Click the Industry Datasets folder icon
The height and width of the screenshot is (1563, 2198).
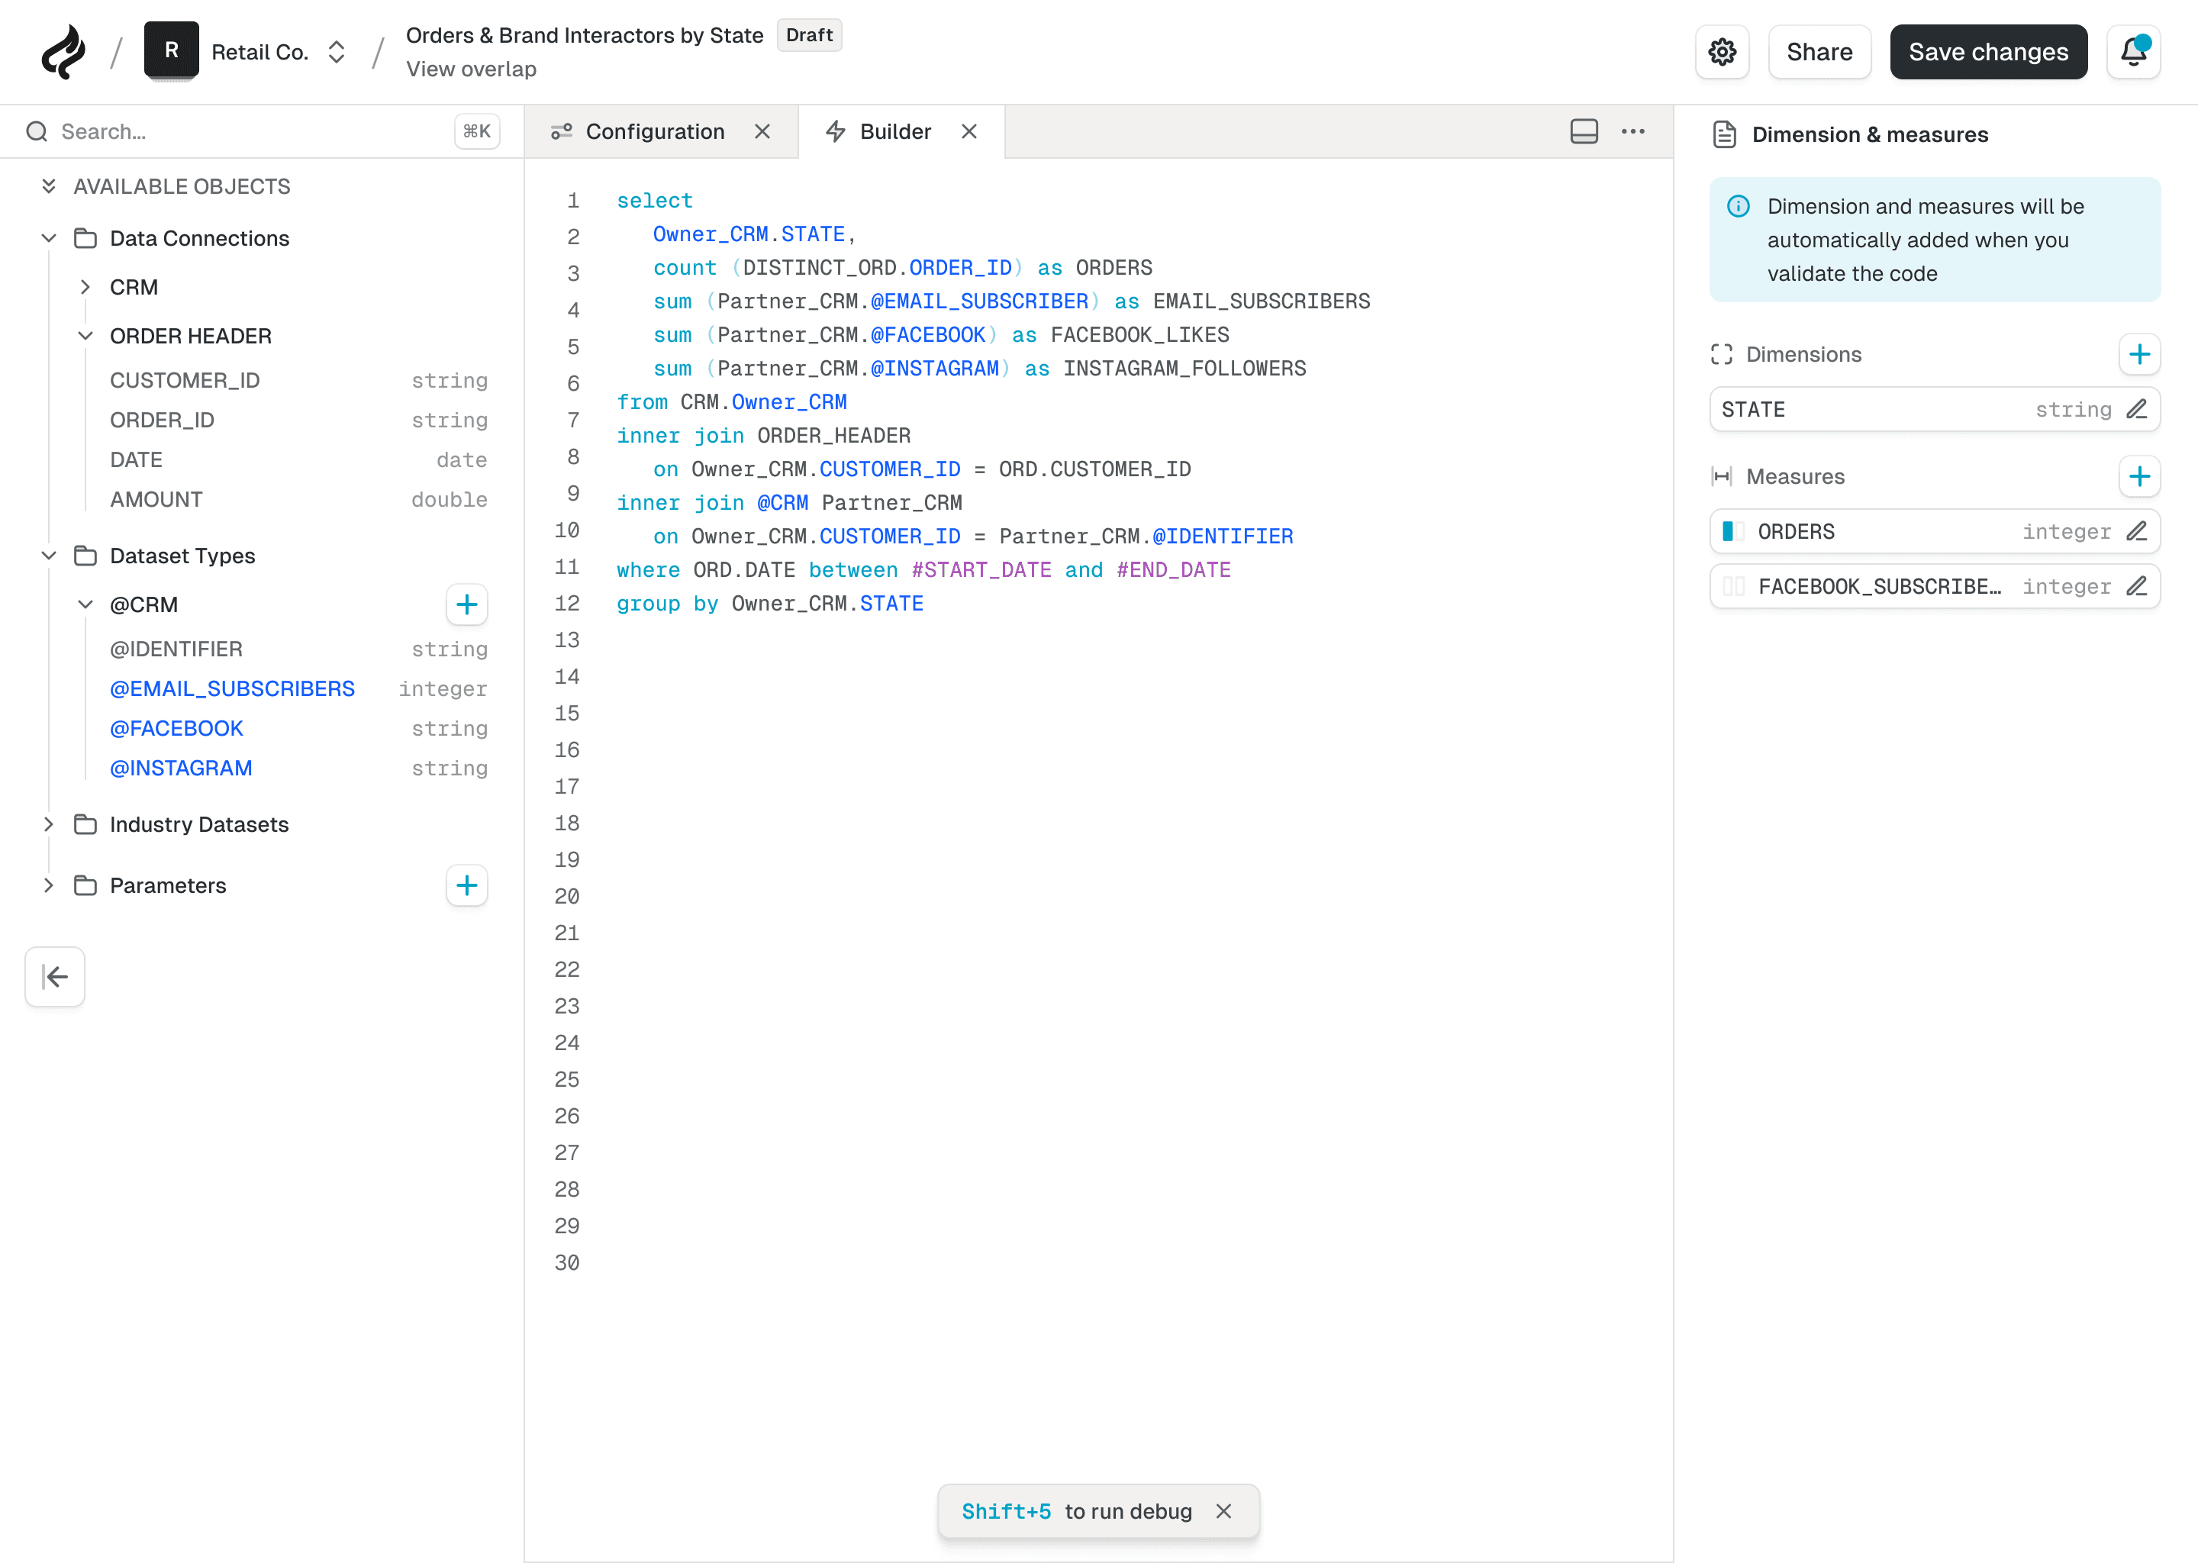point(85,825)
